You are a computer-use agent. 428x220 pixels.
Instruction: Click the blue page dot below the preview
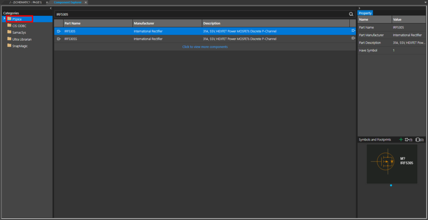pyautogui.click(x=391, y=185)
